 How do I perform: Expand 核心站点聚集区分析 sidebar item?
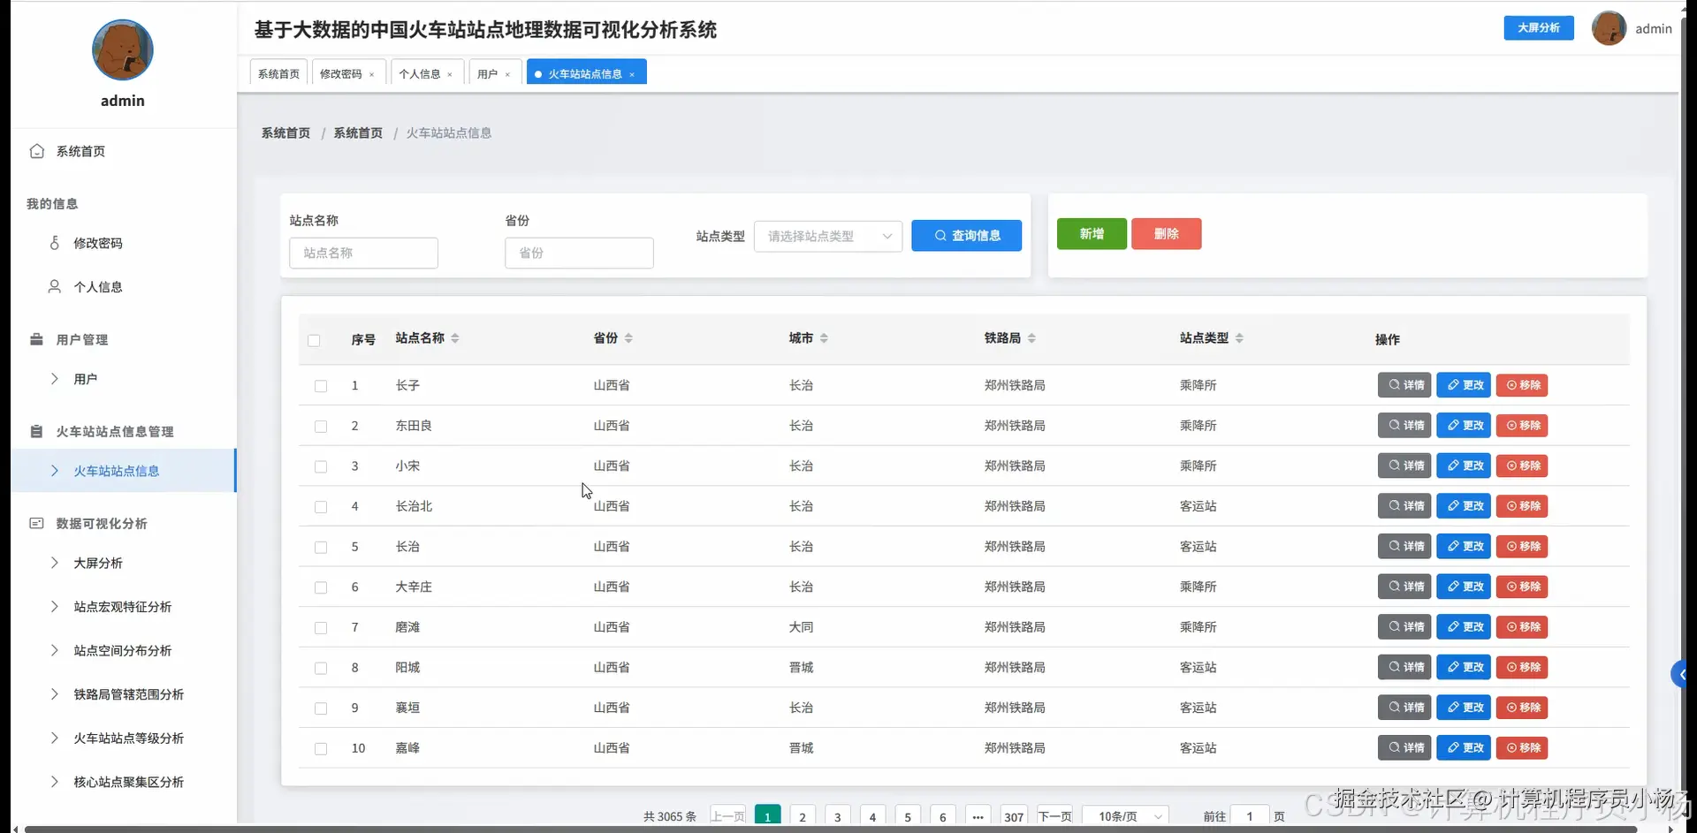pos(124,782)
